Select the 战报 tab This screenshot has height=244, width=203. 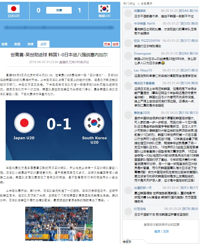43,44
